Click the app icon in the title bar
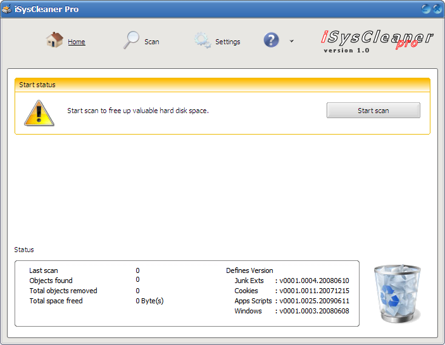The image size is (445, 345). 7,9
